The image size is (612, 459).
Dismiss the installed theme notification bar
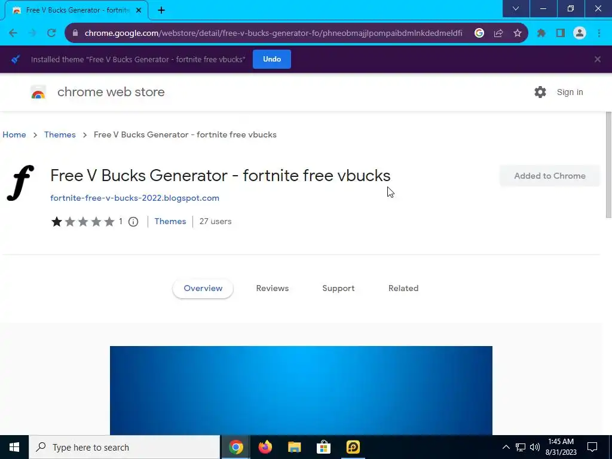pos(598,59)
